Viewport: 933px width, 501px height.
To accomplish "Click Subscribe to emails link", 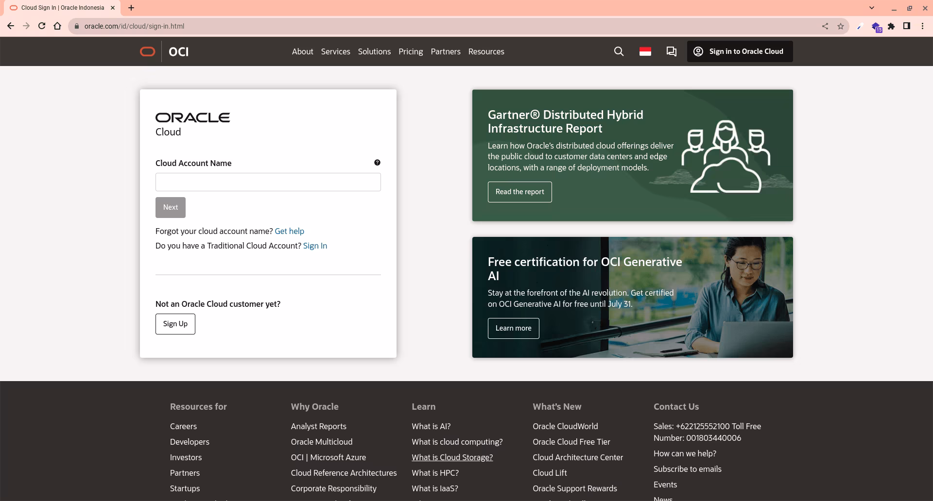I will [687, 469].
